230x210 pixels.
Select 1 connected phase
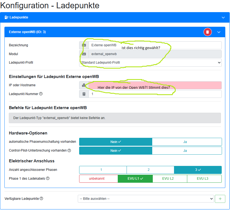pos(103,170)
